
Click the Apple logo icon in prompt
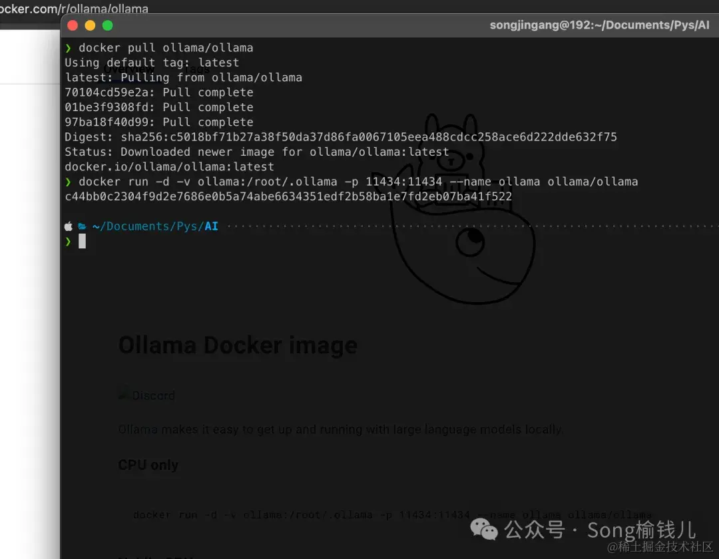pyautogui.click(x=69, y=226)
